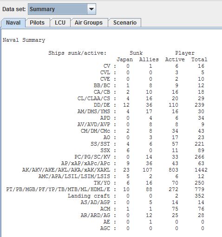Click the AE row label

tap(107, 222)
